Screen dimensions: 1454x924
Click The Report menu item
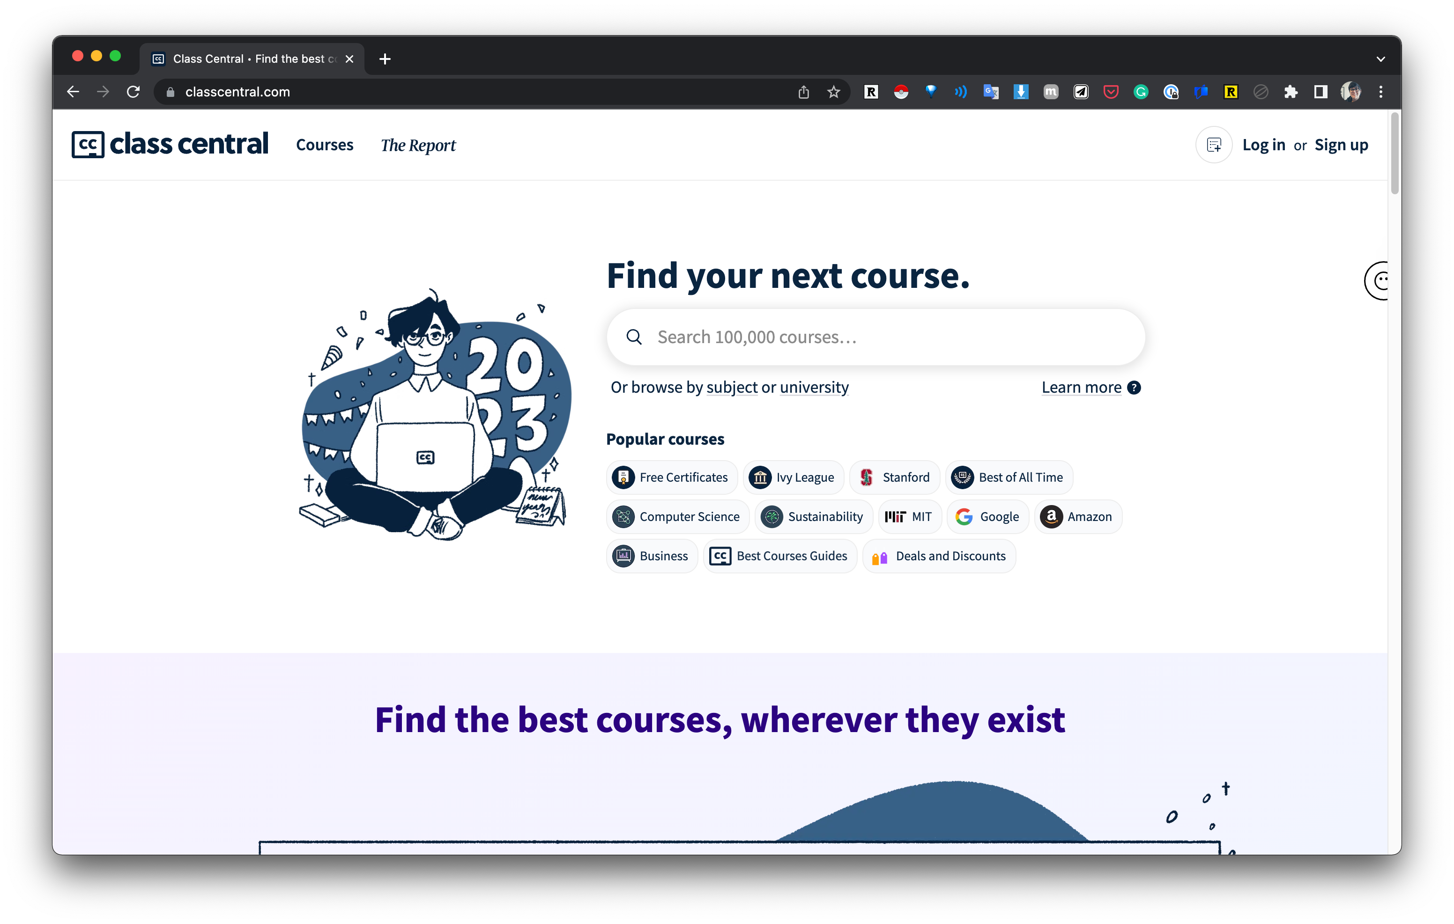(416, 145)
